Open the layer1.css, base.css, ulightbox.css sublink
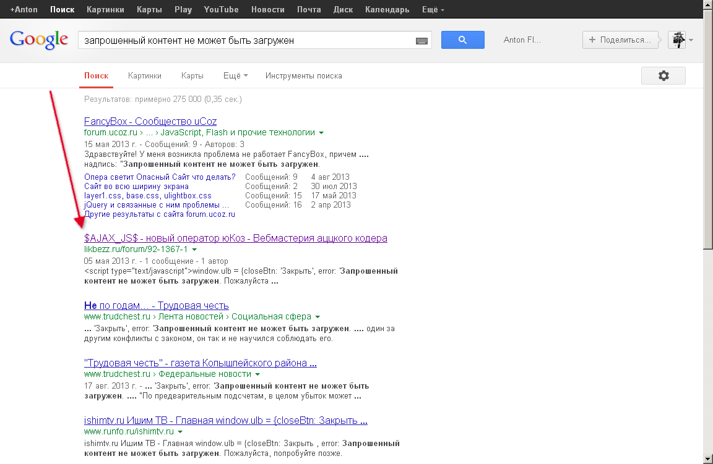Image resolution: width=713 pixels, height=464 pixels. tap(148, 196)
